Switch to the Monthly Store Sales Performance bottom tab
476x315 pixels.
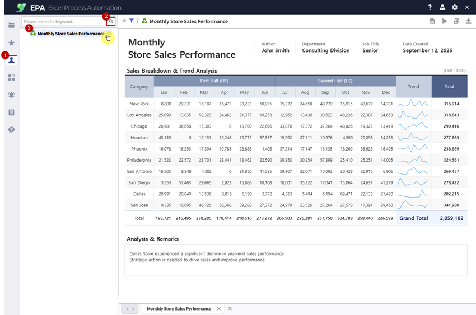pyautogui.click(x=179, y=309)
